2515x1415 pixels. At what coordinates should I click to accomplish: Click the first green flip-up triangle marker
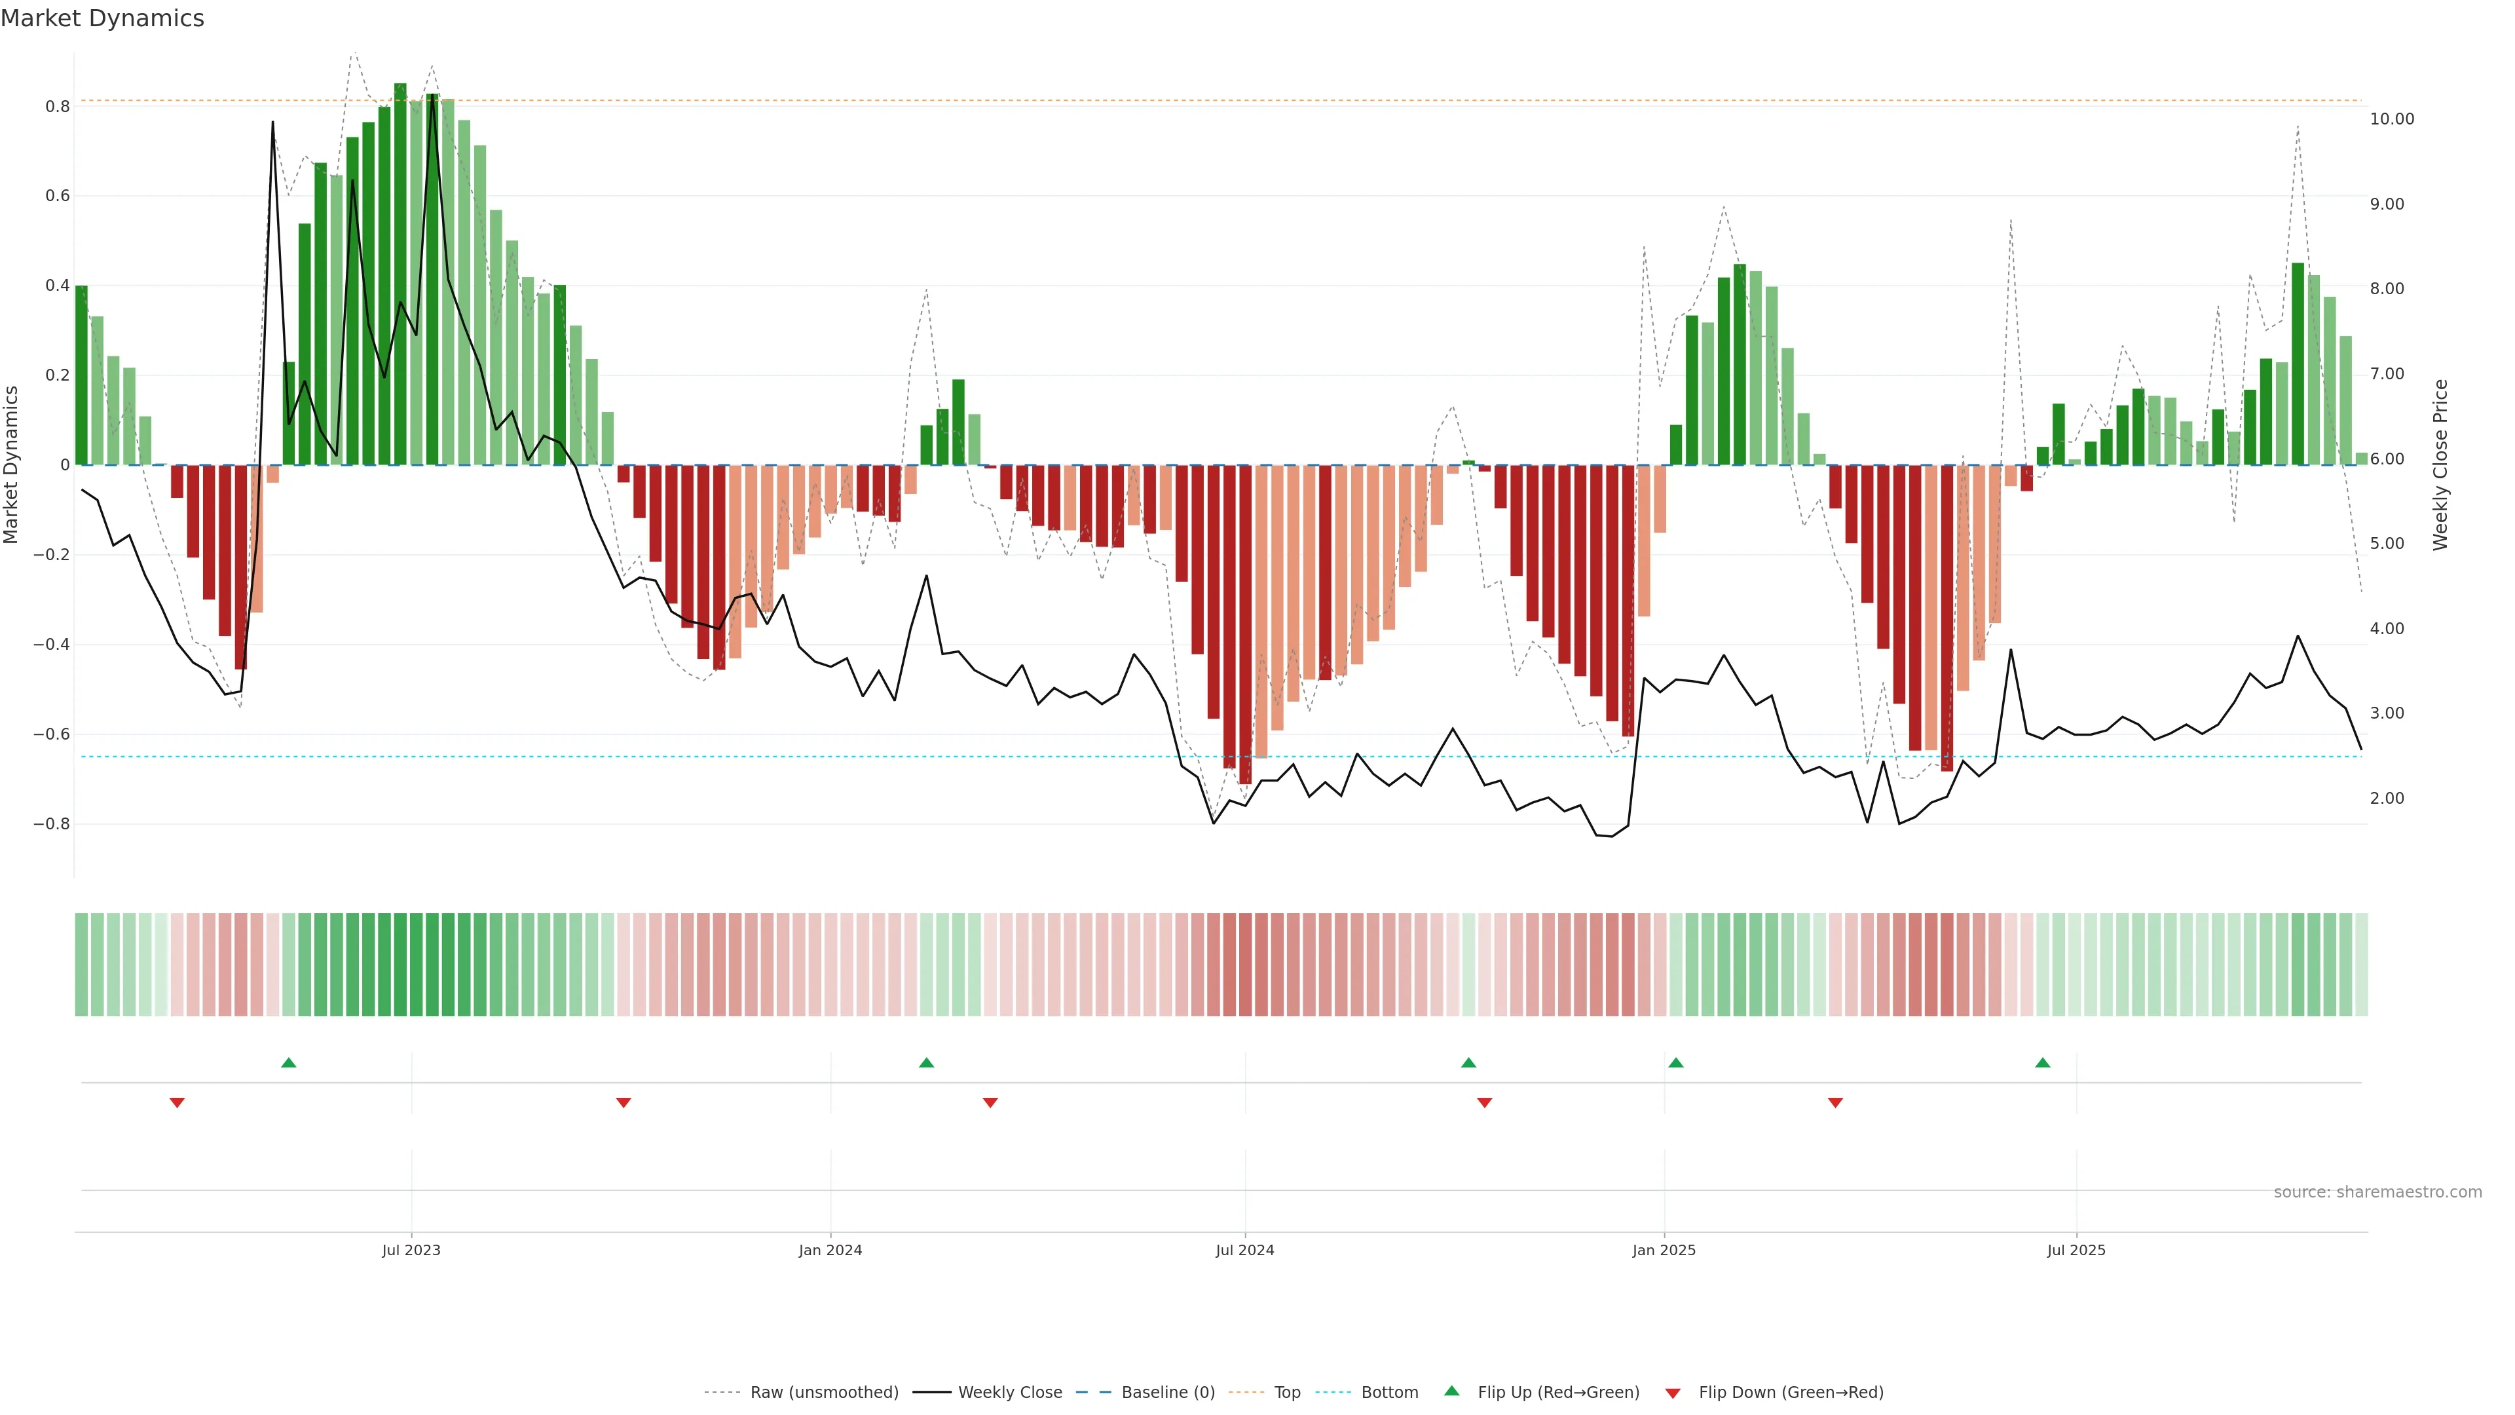[288, 1063]
